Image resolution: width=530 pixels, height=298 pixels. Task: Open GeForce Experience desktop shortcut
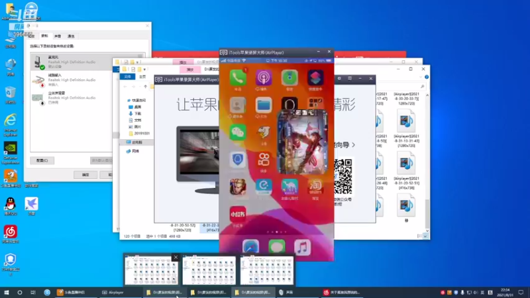[11, 153]
